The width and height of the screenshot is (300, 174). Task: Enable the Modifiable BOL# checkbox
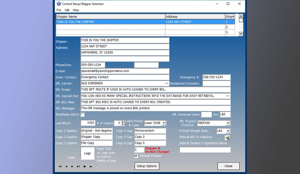pyautogui.click(x=83, y=115)
